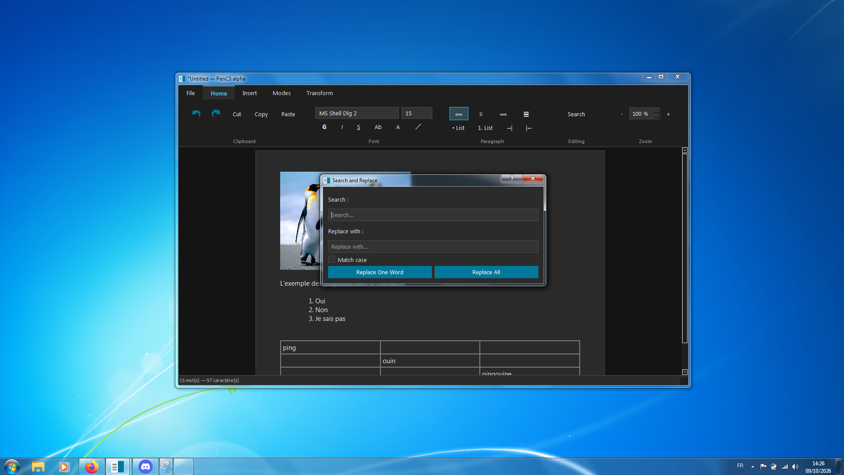The height and width of the screenshot is (475, 844).
Task: Switch to the Modes tab
Action: (x=281, y=93)
